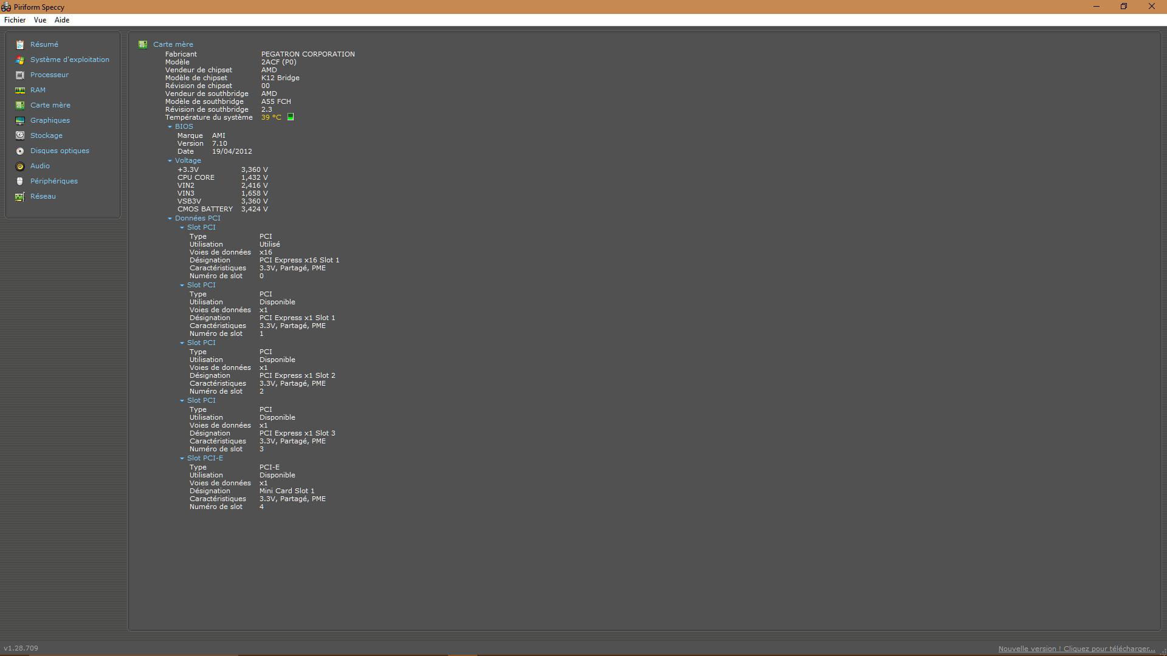Collapse the Slot PCI-E section
The width and height of the screenshot is (1167, 656).
coord(182,458)
